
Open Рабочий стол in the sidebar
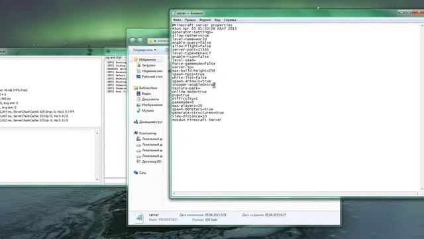point(152,77)
